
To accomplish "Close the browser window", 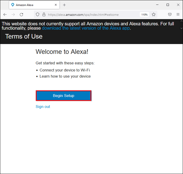I will pyautogui.click(x=178, y=5).
